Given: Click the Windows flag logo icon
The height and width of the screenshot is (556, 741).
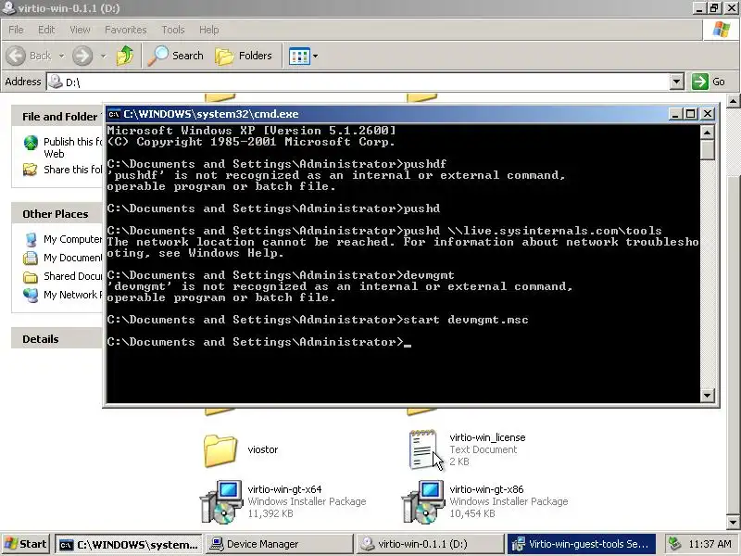Looking at the screenshot, I should click(x=722, y=30).
